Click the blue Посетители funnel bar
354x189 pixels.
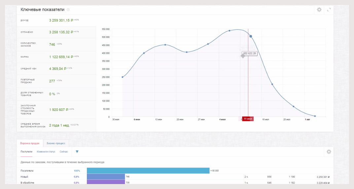tap(148, 171)
